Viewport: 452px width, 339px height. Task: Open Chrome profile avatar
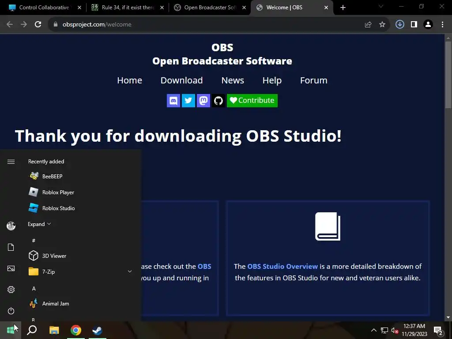tap(428, 25)
